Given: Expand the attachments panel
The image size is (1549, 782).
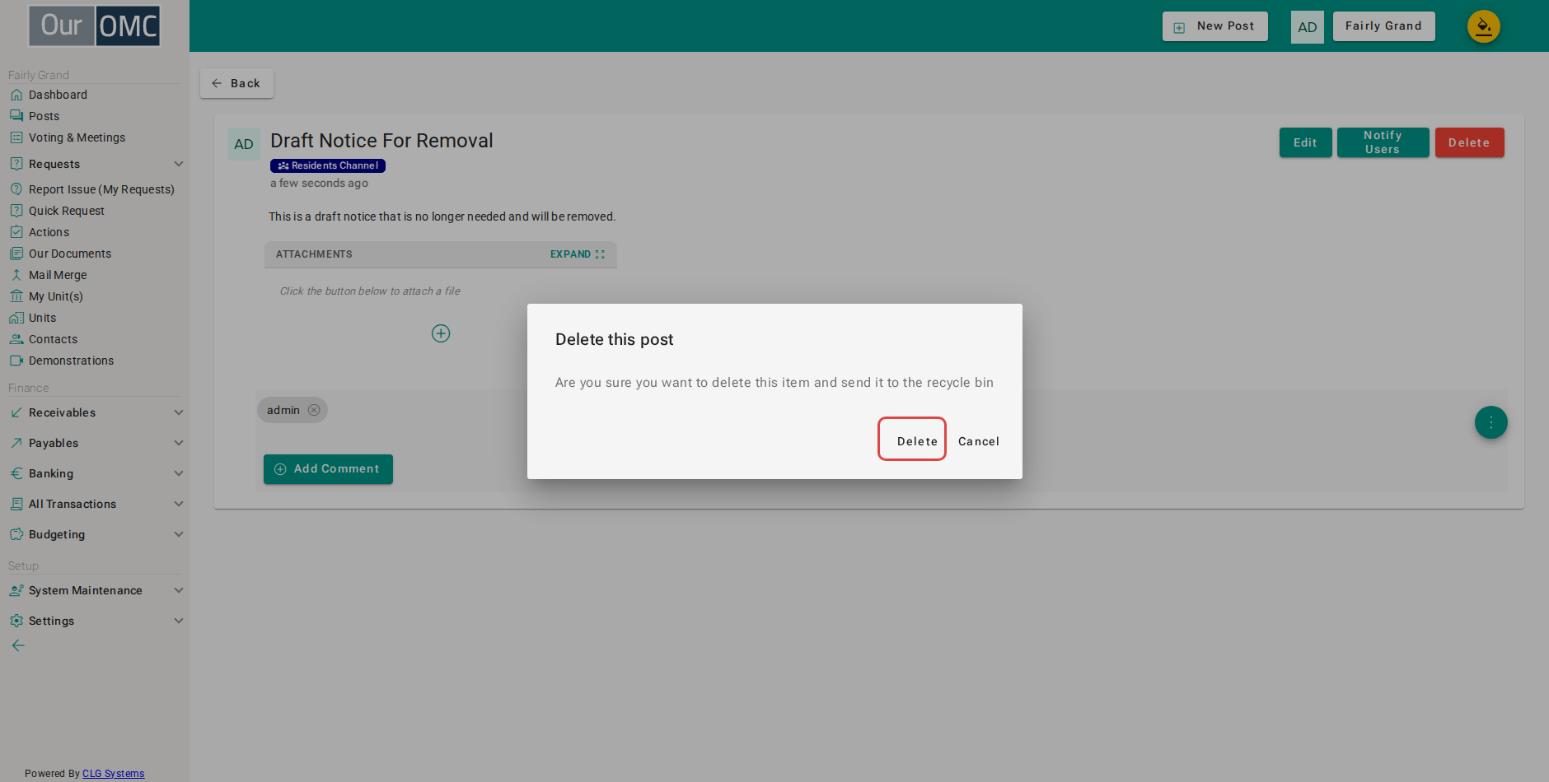Looking at the screenshot, I should 578,254.
